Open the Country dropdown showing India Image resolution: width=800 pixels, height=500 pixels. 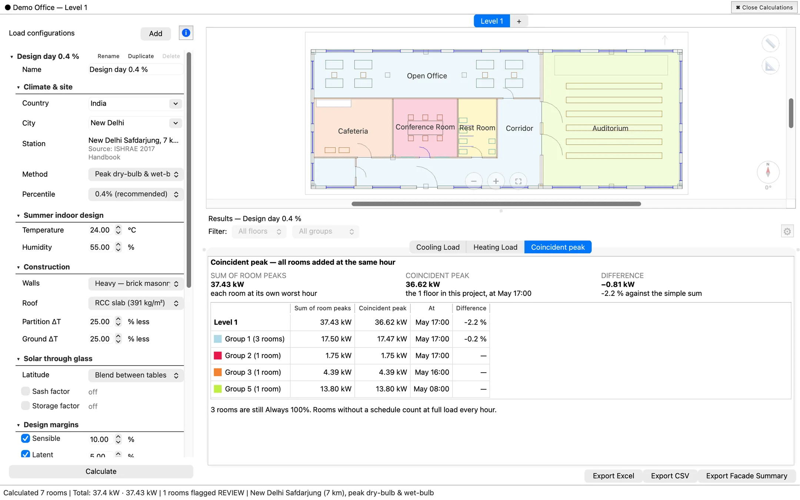coord(136,103)
